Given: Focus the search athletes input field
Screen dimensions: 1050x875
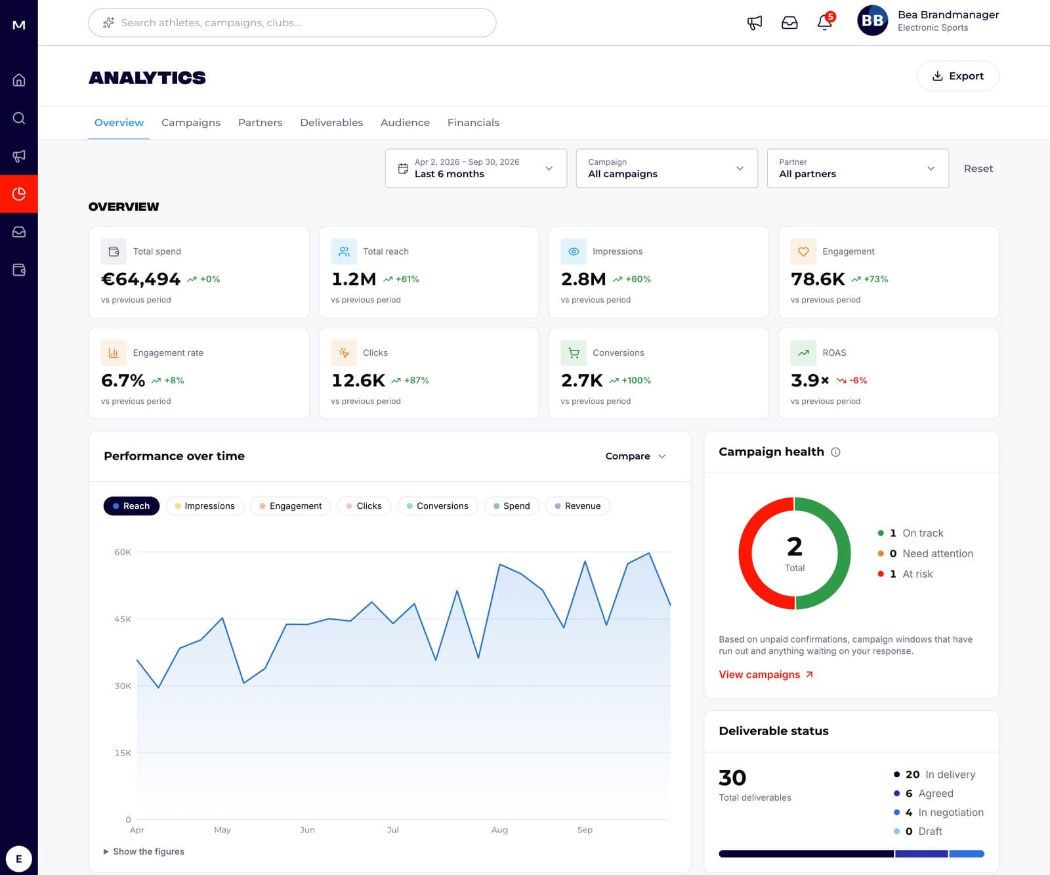Looking at the screenshot, I should point(292,23).
